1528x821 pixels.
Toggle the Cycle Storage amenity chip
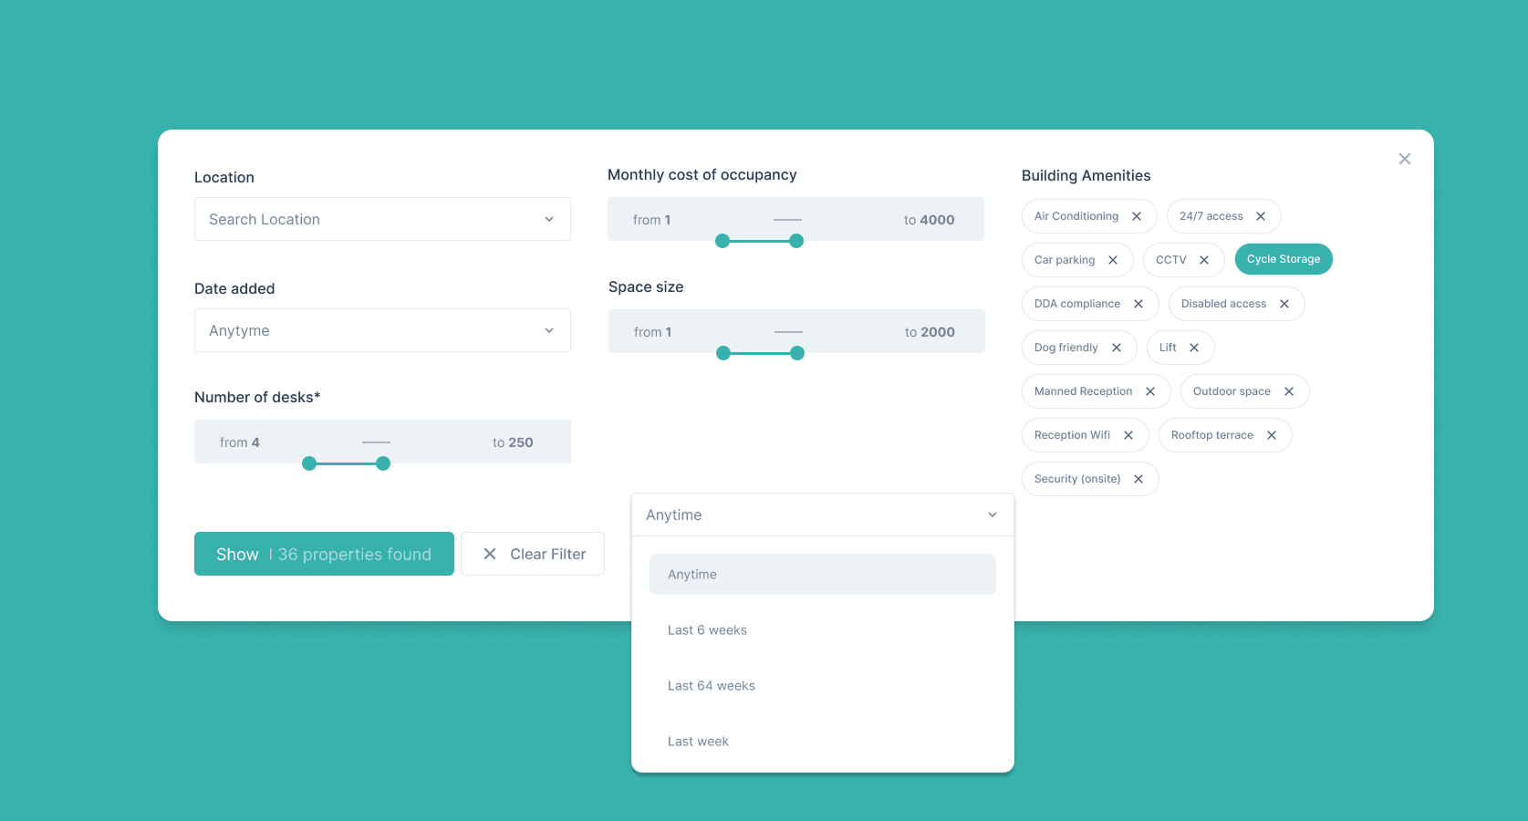pyautogui.click(x=1284, y=259)
